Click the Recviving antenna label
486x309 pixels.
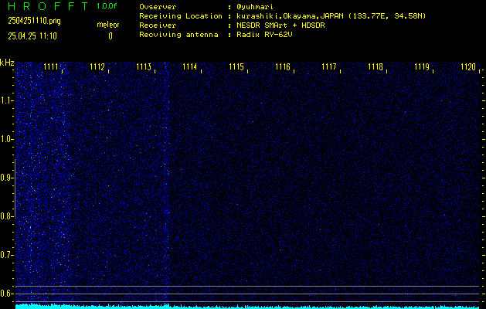coord(178,35)
